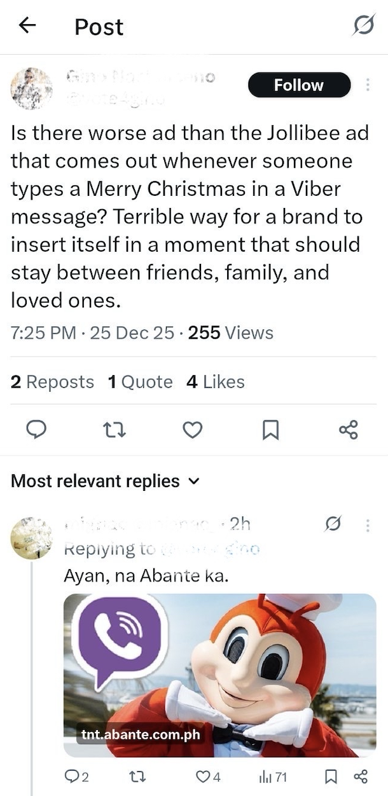388x796 pixels.
Task: Like the Abante reply
Action: tap(207, 776)
